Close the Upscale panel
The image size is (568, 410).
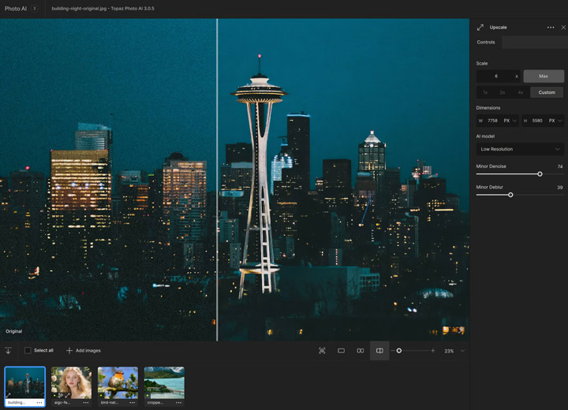click(x=563, y=28)
